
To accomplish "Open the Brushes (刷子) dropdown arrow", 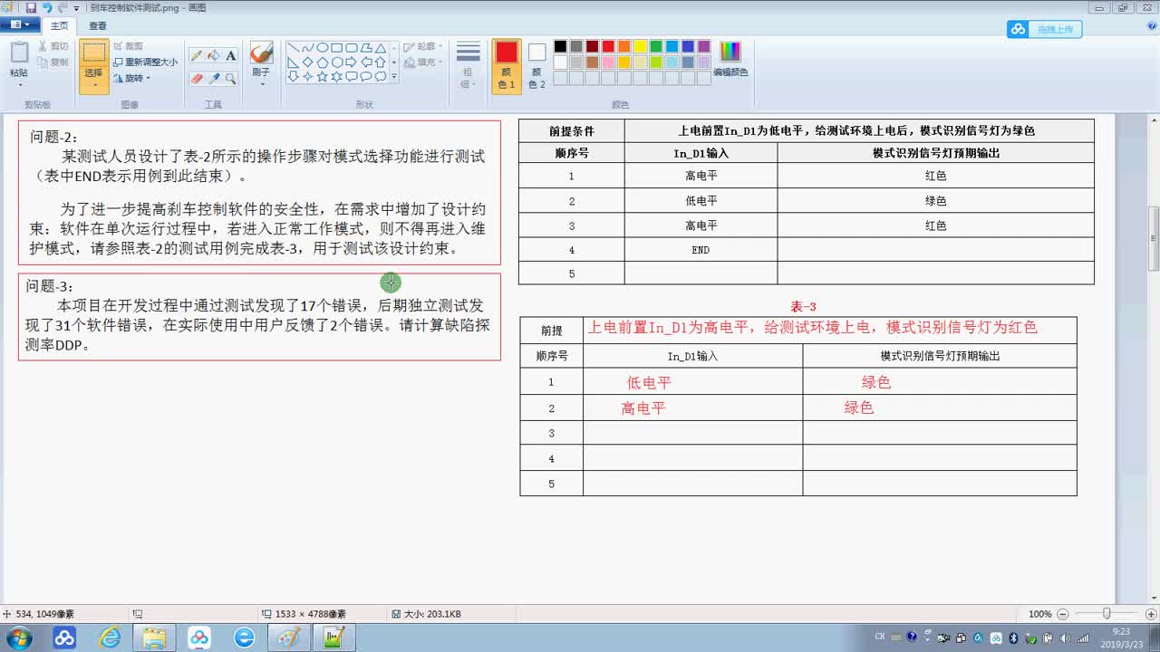I will tap(261, 84).
